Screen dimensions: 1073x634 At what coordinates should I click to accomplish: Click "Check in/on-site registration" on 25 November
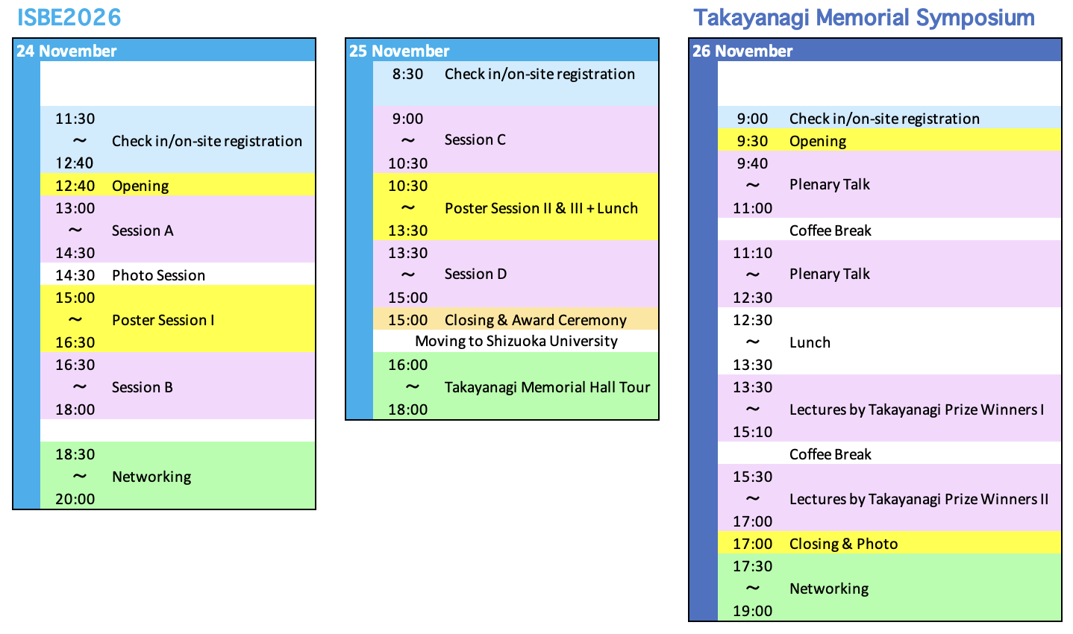point(539,74)
